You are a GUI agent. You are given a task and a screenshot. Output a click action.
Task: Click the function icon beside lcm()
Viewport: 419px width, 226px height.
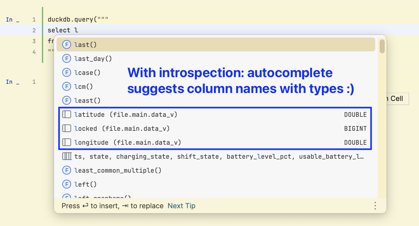point(66,87)
